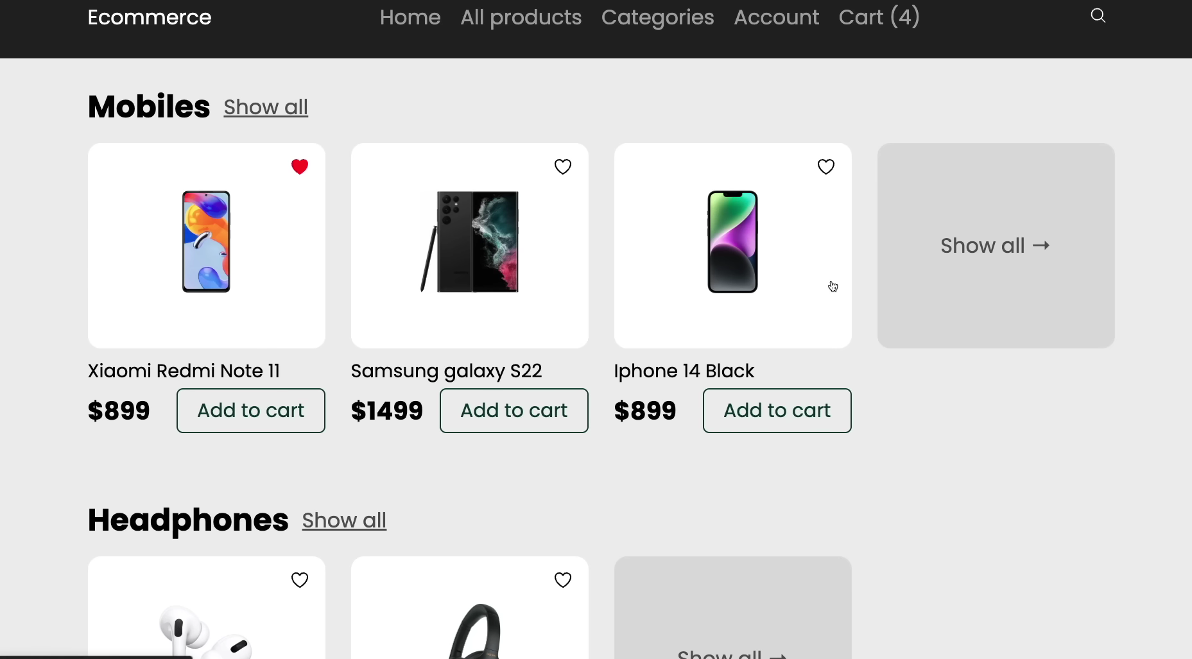Add Iphone 14 Black to cart

click(x=777, y=411)
